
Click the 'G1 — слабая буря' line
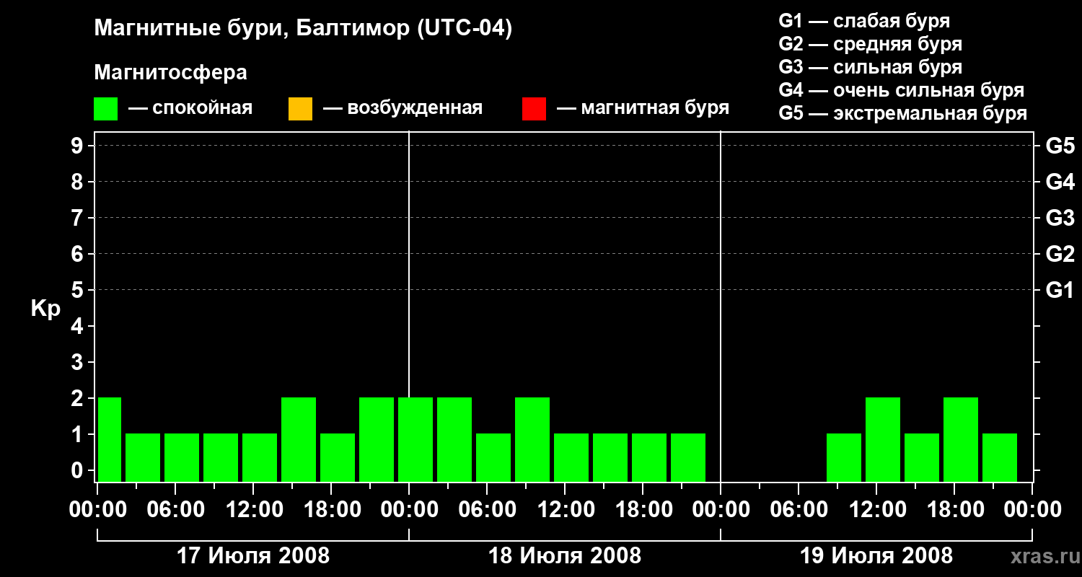(x=864, y=21)
